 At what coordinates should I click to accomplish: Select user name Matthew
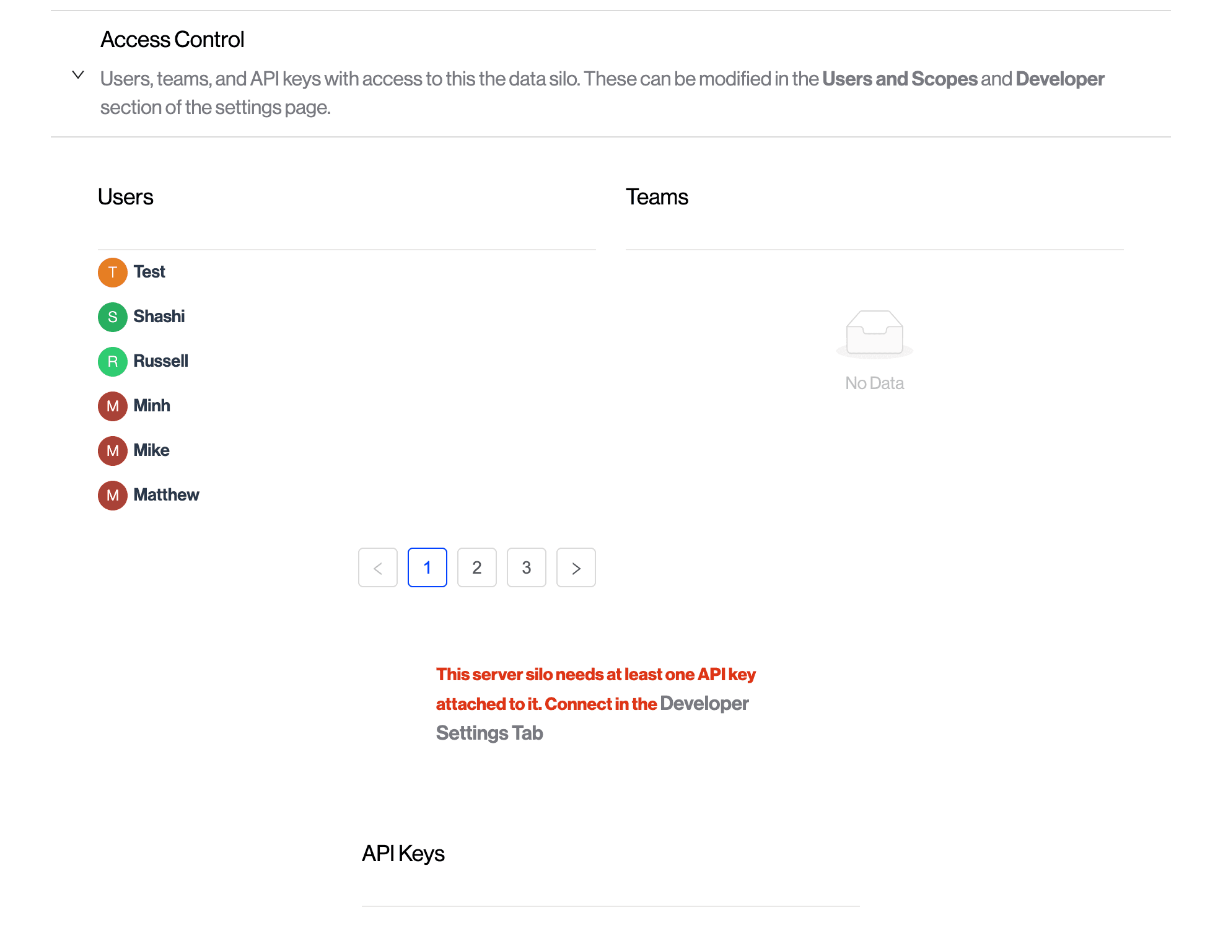[x=166, y=495]
